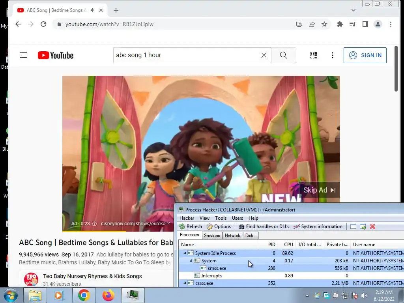Skip the video ad

320,190
